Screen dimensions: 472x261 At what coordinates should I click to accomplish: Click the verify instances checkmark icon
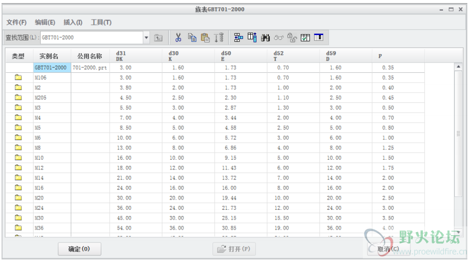click(305, 37)
